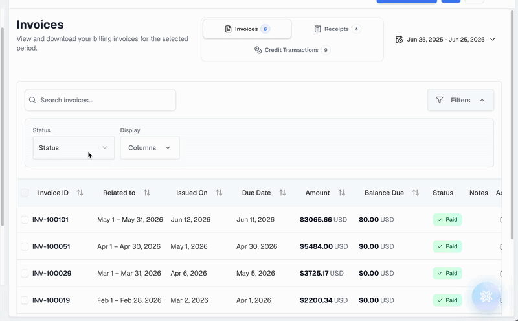The image size is (518, 321).
Task: Open the Columns display dropdown
Action: [x=150, y=148]
